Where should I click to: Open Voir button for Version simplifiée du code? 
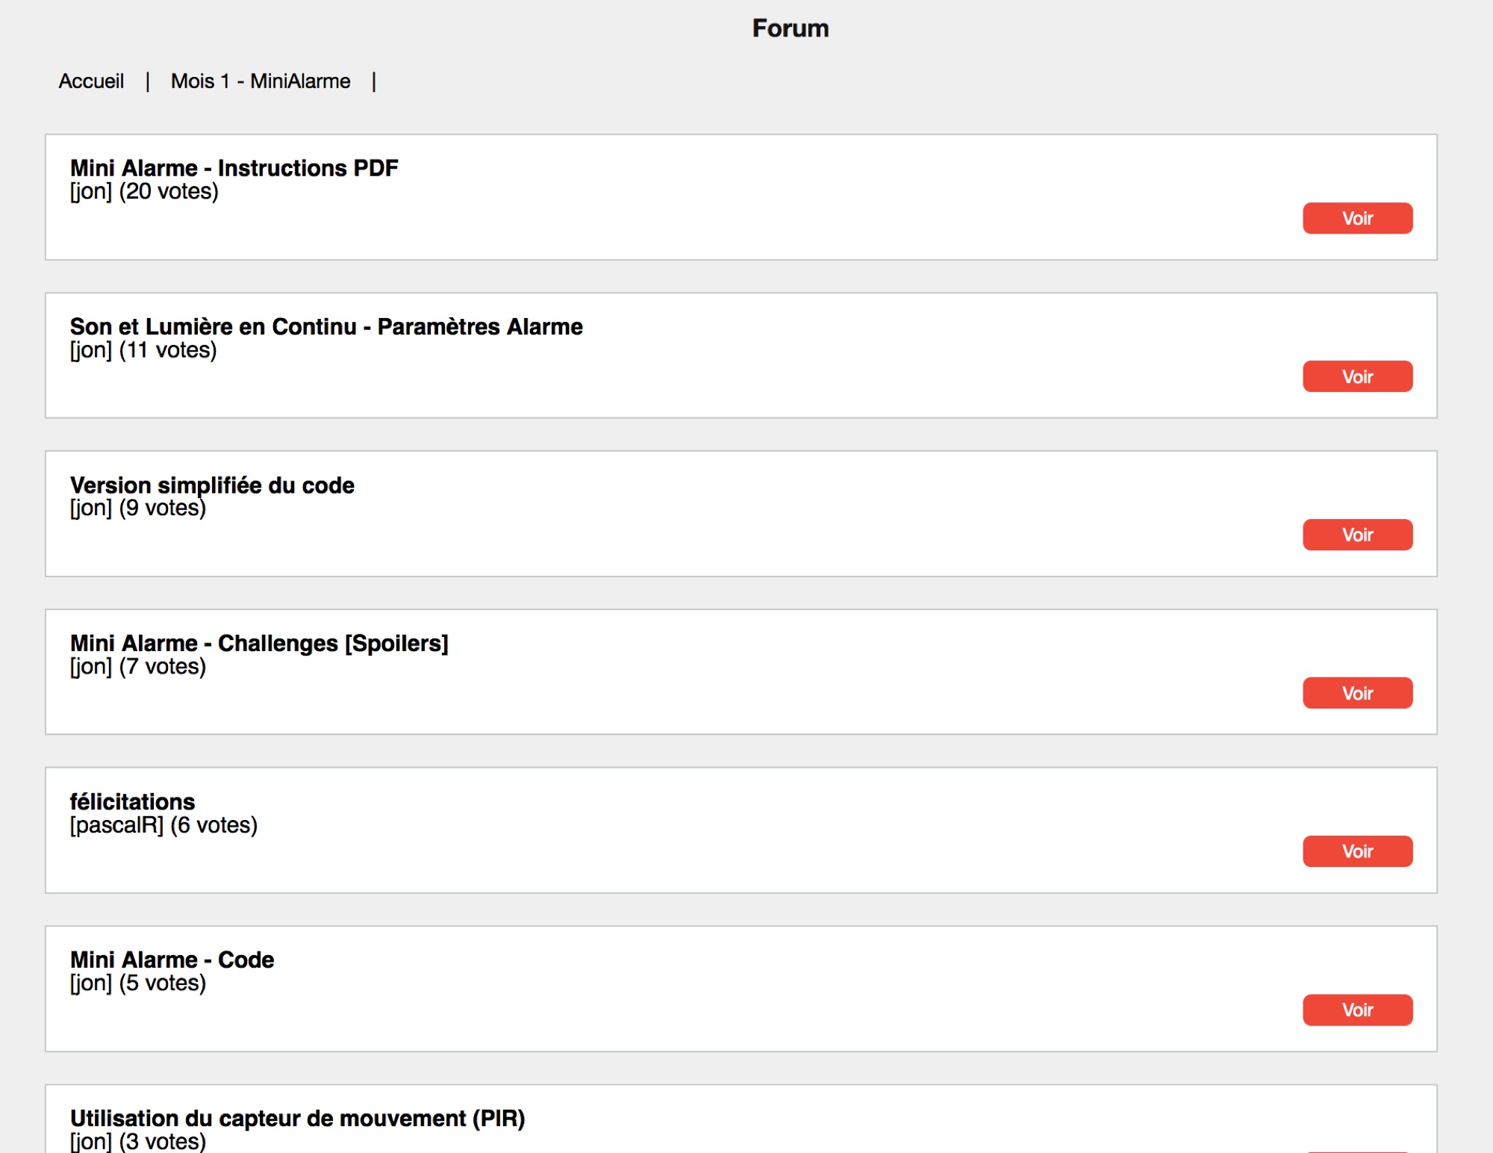(x=1357, y=535)
